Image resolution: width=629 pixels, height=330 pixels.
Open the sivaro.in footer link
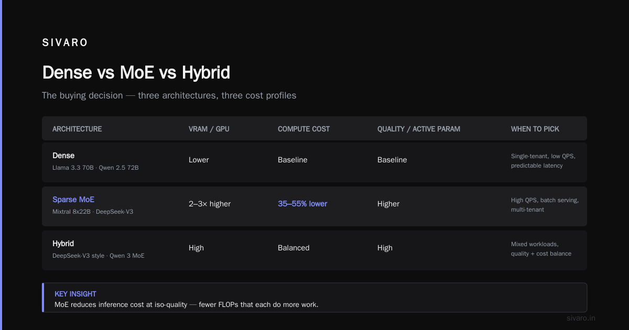(x=581, y=318)
